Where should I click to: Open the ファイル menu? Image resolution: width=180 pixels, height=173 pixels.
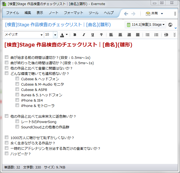click(13, 13)
